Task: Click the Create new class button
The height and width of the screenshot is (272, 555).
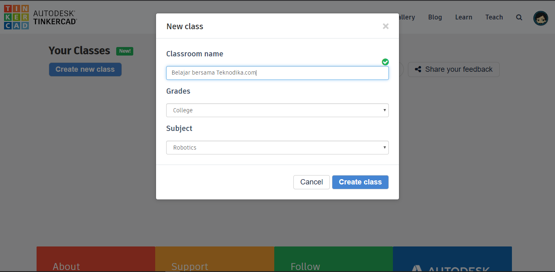Action: point(85,69)
